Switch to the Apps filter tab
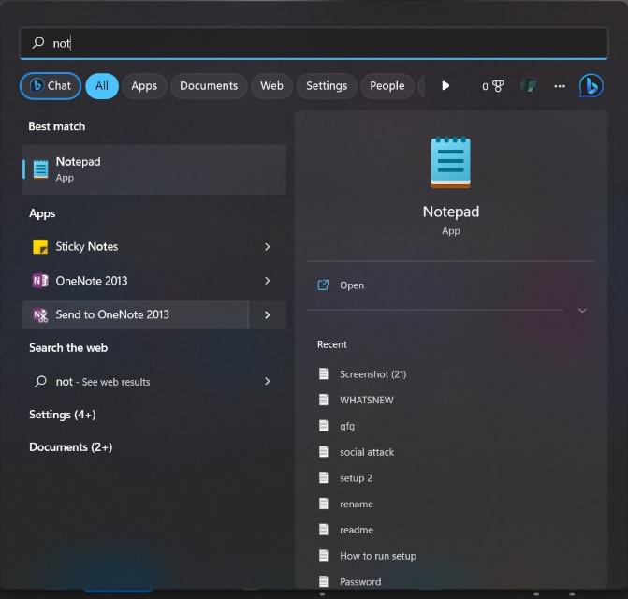628x599 pixels. tap(144, 86)
